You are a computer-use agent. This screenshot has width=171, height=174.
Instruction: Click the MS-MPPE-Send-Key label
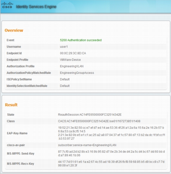21,154
